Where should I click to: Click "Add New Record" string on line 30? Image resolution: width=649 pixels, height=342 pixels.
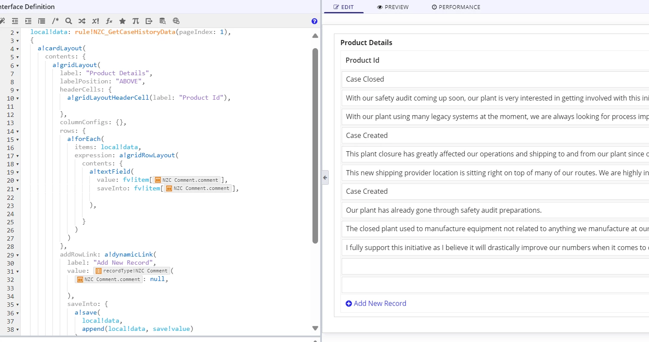pos(123,263)
